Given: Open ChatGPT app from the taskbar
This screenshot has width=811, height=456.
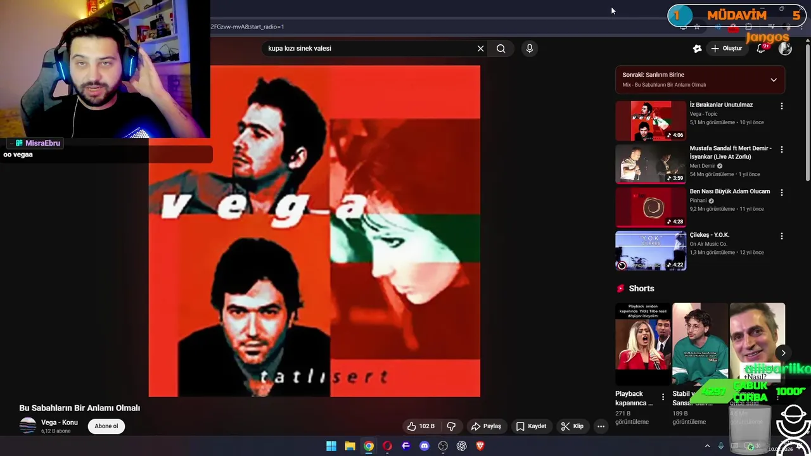Looking at the screenshot, I should coord(462,446).
